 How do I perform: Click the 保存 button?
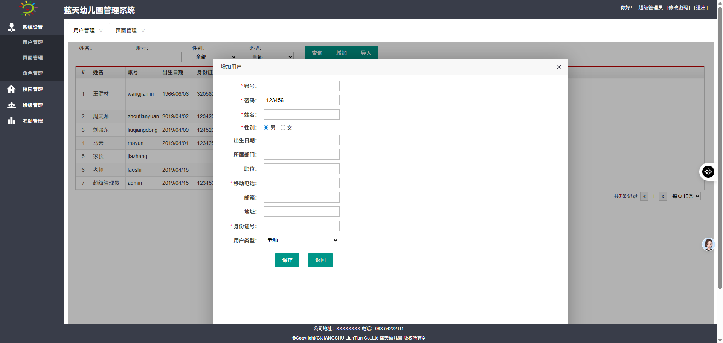click(287, 260)
